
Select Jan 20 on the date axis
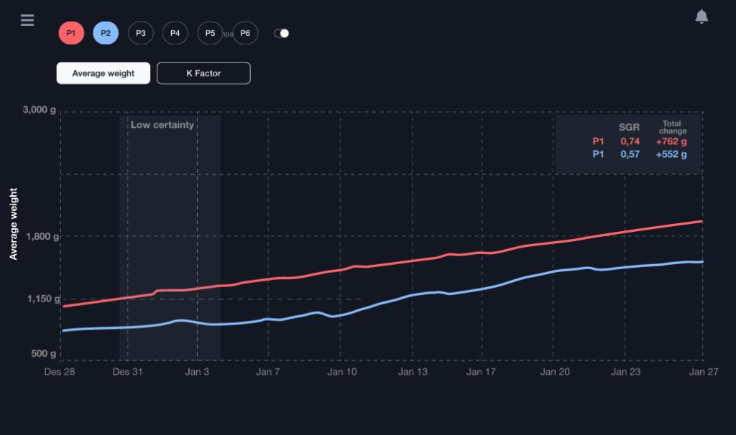(x=555, y=372)
